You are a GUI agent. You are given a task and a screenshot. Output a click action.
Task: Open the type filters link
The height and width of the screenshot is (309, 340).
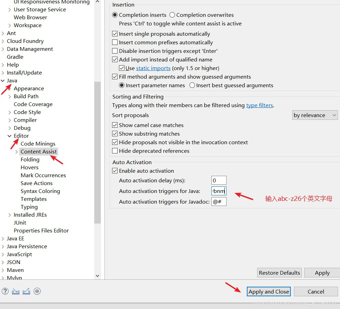point(260,105)
